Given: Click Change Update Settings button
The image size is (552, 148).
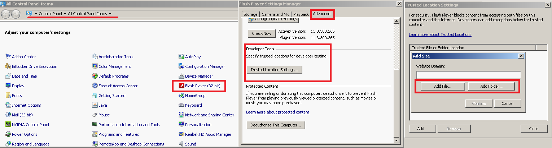Looking at the screenshot, I should [x=273, y=19].
